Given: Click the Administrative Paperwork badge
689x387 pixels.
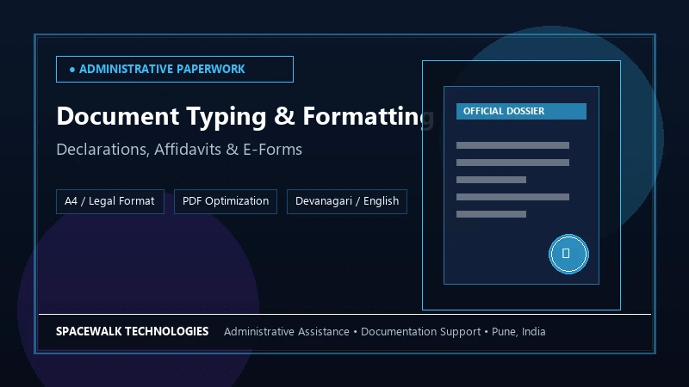Looking at the screenshot, I should pos(175,69).
